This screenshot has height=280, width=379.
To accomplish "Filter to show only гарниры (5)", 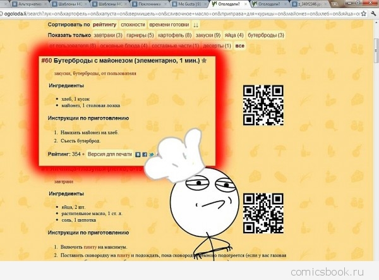I will (x=140, y=35).
